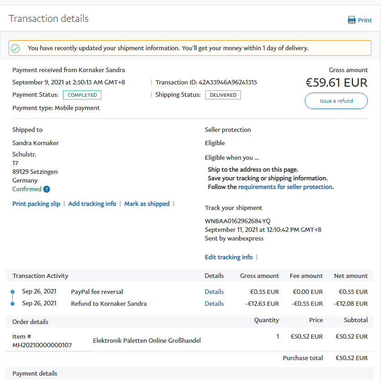381x382 pixels.
Task: Click the timeline dot for PayPal fee reversal
Action: (12, 292)
